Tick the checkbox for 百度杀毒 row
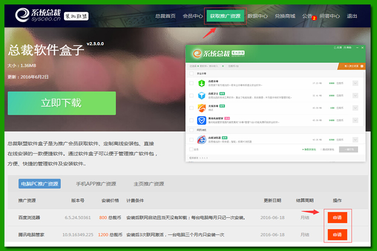The height and width of the screenshot is (251, 377). point(191,83)
